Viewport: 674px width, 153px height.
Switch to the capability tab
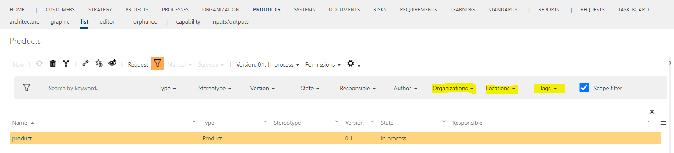[x=188, y=21]
